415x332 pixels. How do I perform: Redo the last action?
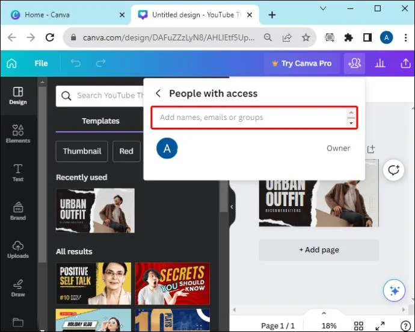tap(100, 63)
